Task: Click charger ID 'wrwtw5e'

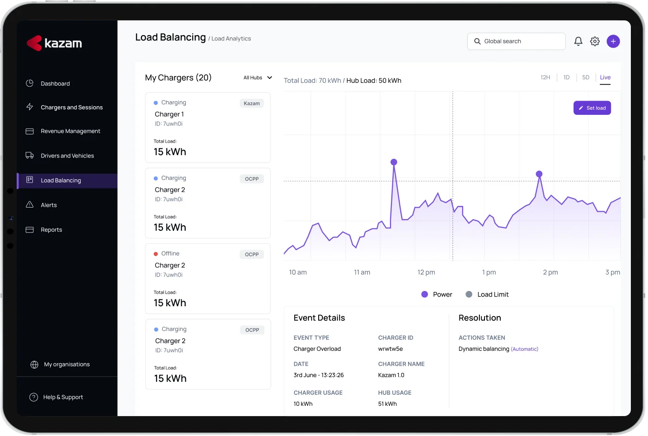Action: (x=390, y=349)
